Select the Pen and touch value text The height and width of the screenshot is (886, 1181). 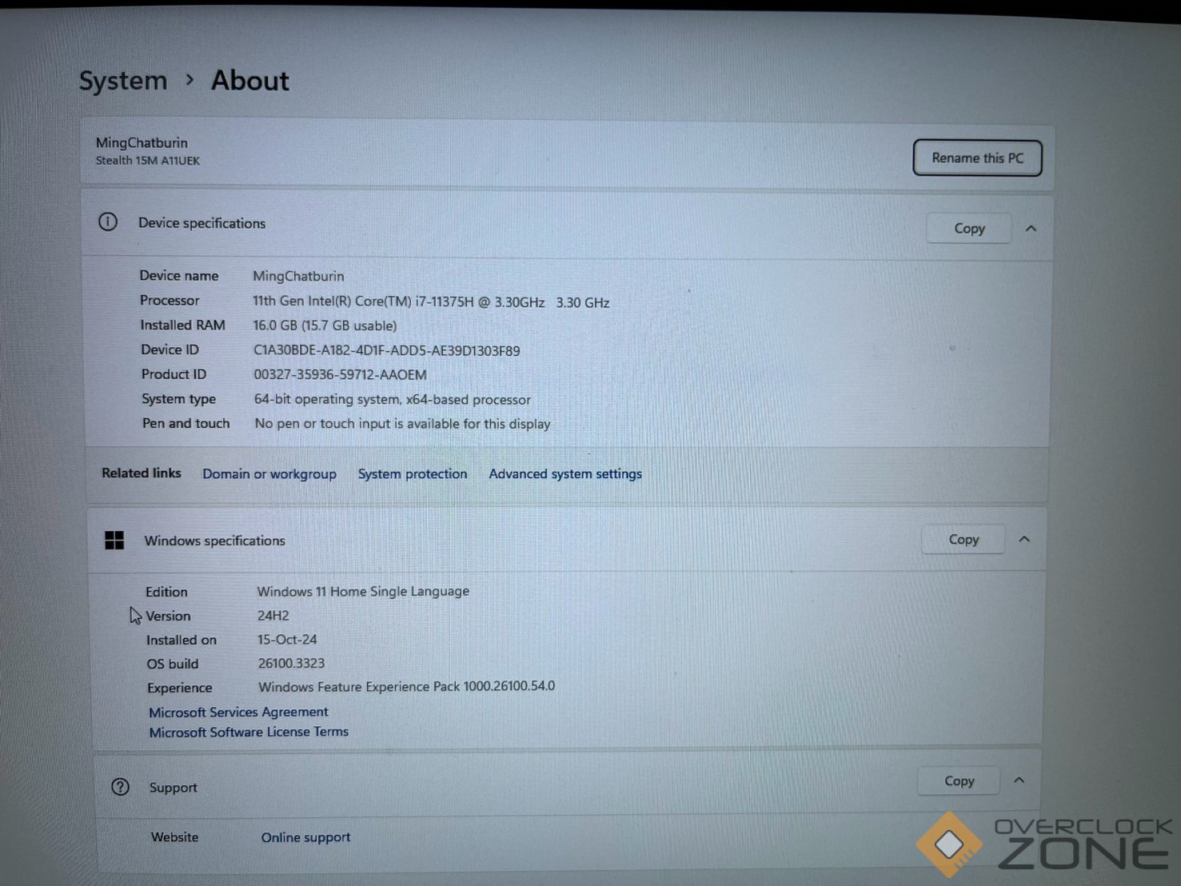tap(402, 424)
